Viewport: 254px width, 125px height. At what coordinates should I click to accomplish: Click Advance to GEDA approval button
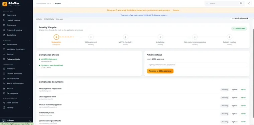click(160, 71)
